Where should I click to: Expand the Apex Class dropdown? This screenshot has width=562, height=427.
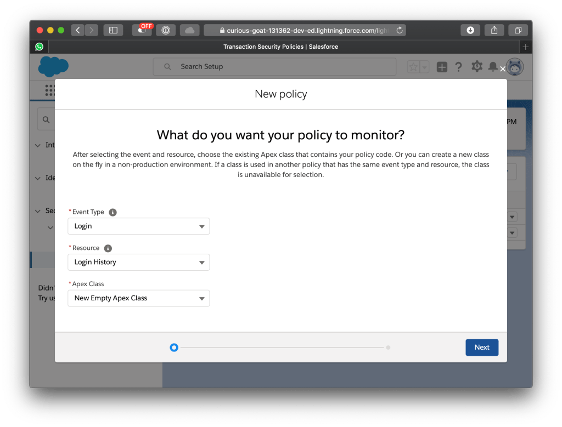pos(138,299)
